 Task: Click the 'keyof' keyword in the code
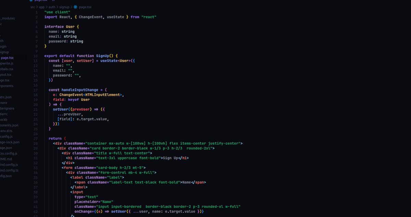(73, 100)
